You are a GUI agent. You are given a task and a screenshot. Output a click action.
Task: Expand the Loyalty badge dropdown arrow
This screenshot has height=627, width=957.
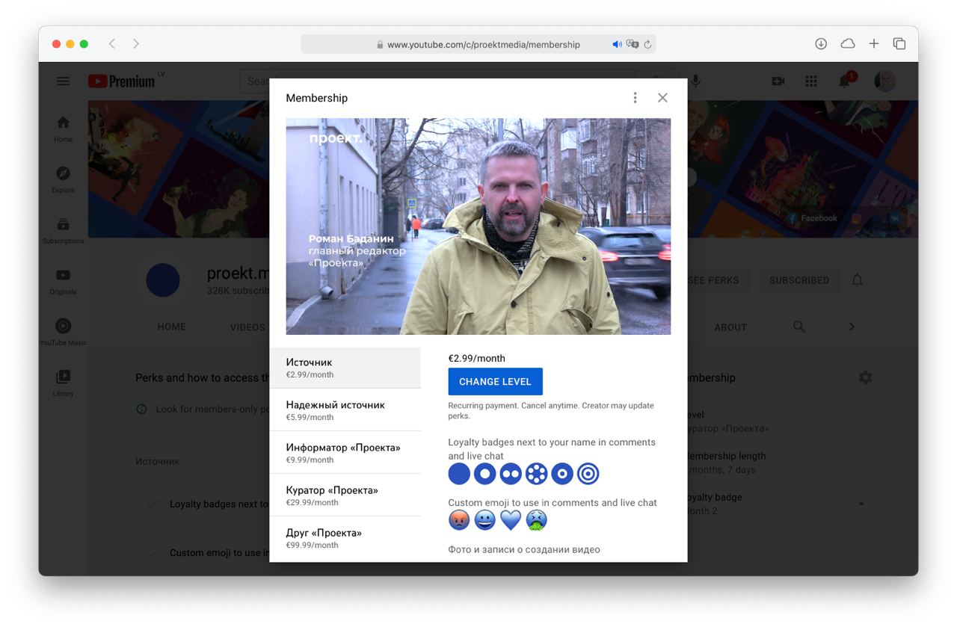pyautogui.click(x=861, y=504)
